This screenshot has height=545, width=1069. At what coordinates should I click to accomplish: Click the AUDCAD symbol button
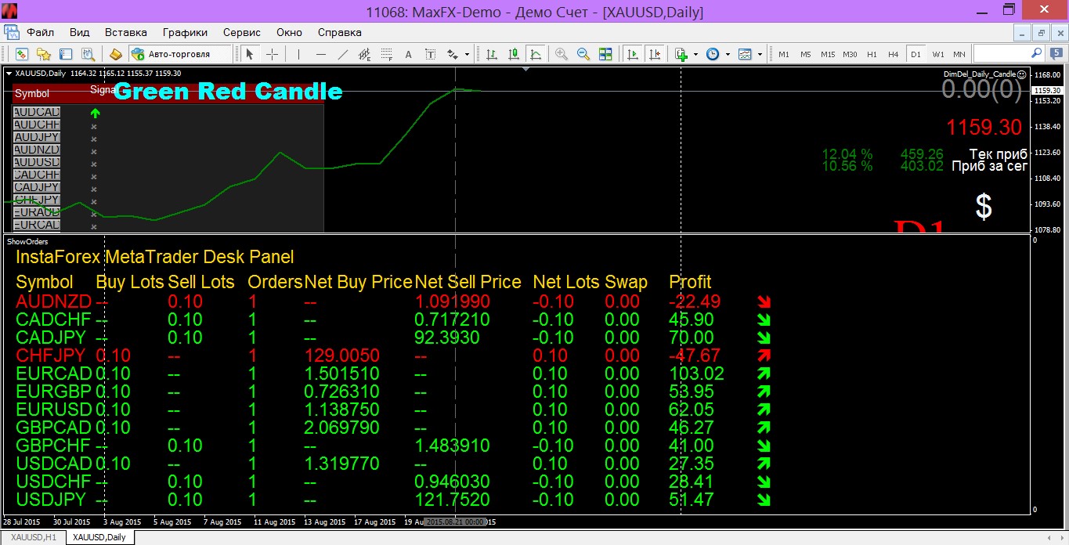click(37, 112)
